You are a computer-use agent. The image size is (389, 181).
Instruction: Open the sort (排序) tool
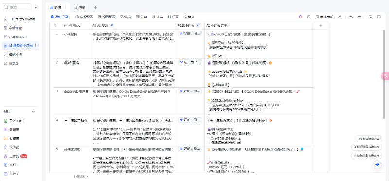click(158, 17)
